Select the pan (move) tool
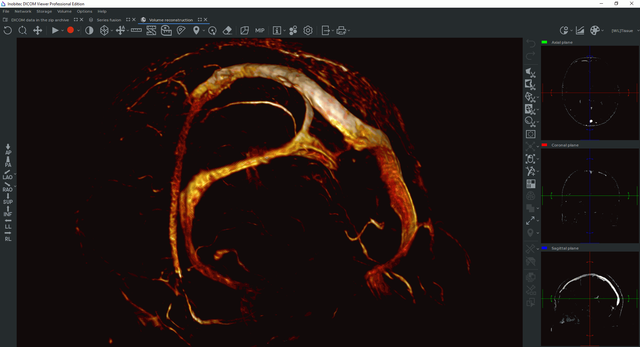 [x=38, y=31]
